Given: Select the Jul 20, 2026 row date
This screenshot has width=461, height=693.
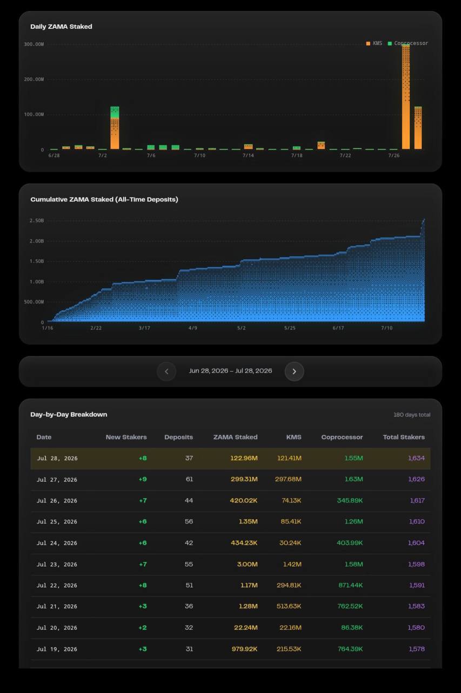Looking at the screenshot, I should tap(57, 628).
